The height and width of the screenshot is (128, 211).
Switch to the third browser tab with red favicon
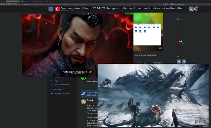42,1
